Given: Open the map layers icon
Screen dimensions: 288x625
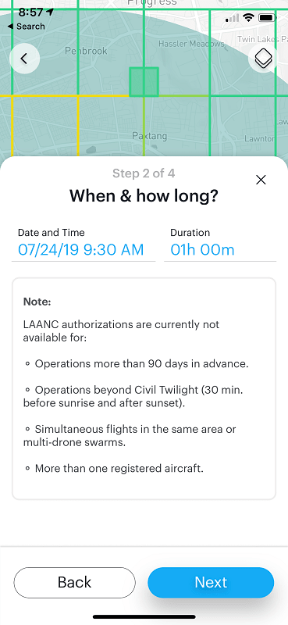Looking at the screenshot, I should 263,59.
